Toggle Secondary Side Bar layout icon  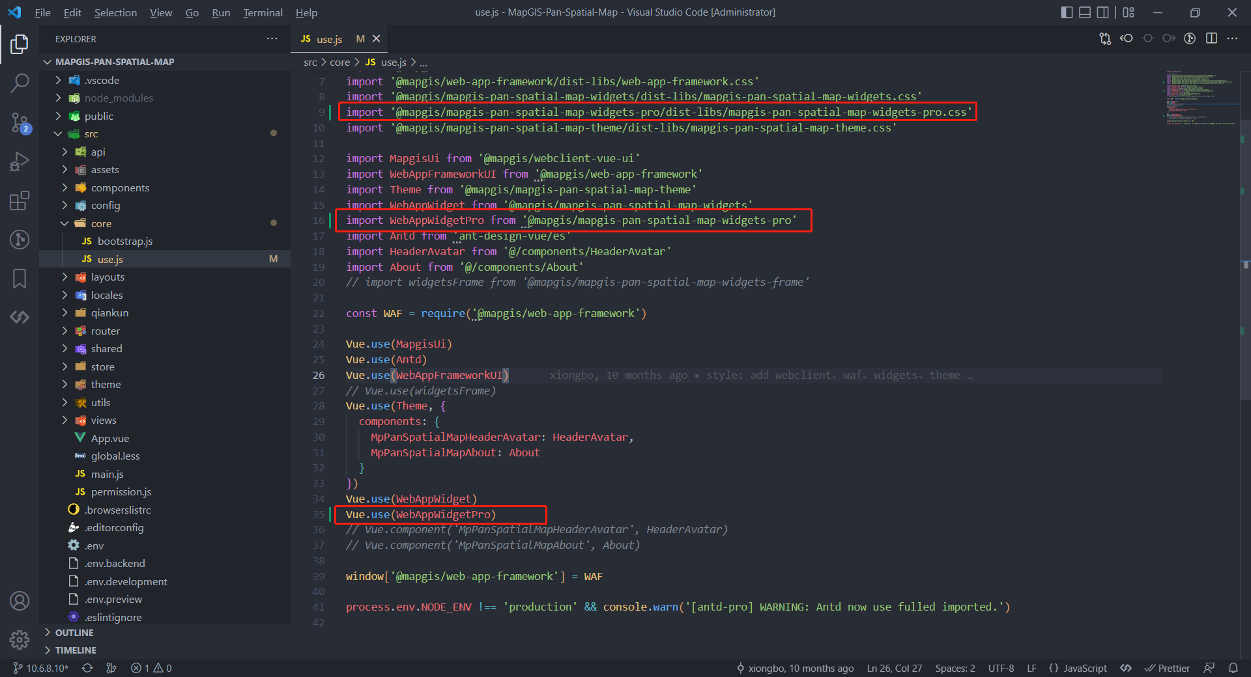(x=1103, y=12)
